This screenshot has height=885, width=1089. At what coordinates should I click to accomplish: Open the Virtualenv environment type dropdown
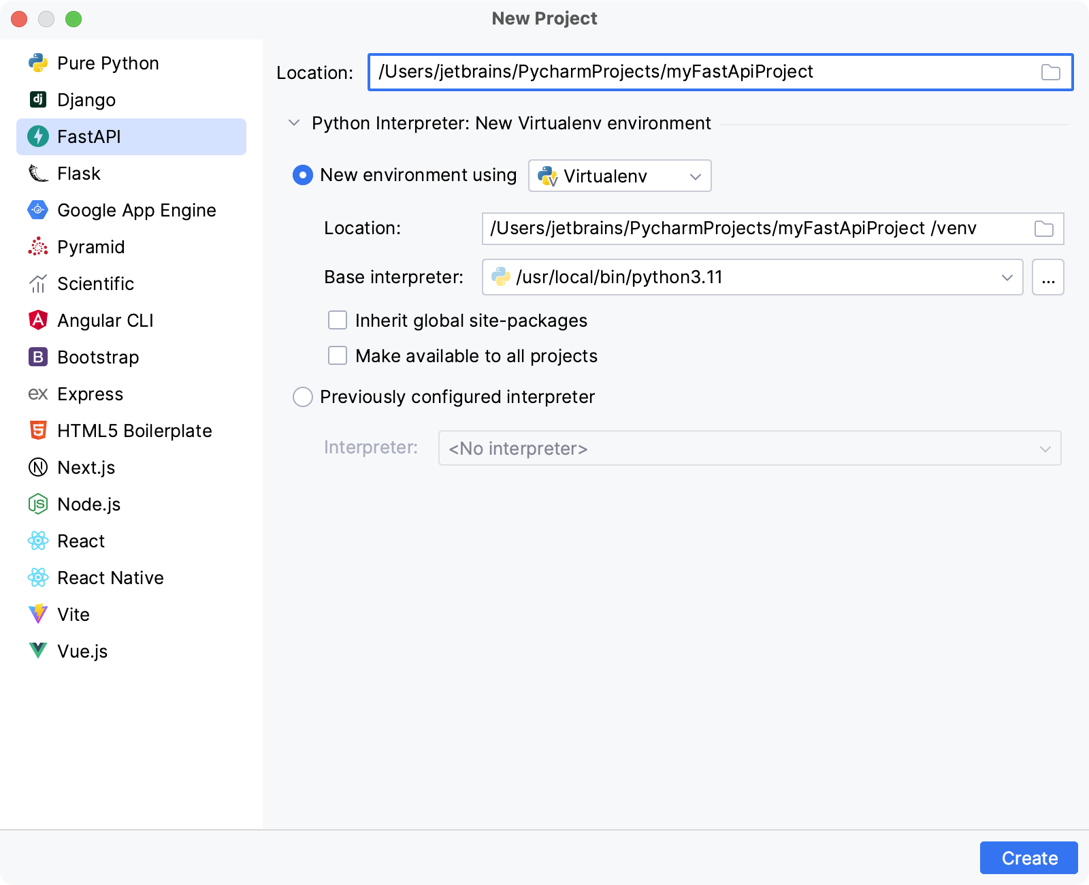tap(620, 176)
